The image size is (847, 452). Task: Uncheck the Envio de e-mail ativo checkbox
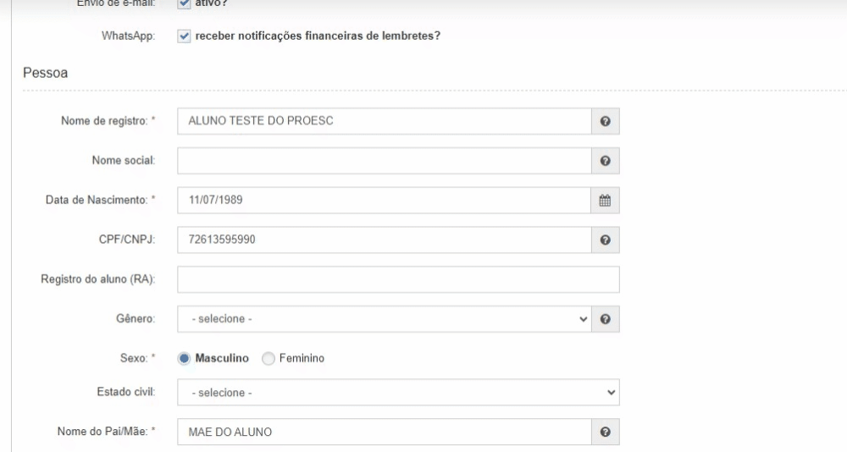pos(185,3)
